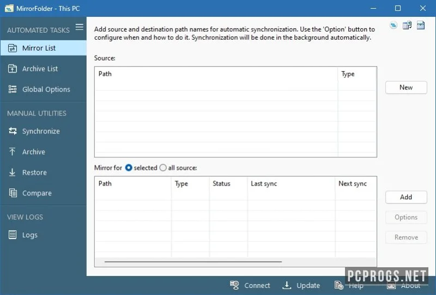Click the calendar grid toolbar icon
The image size is (436, 295).
407,25
